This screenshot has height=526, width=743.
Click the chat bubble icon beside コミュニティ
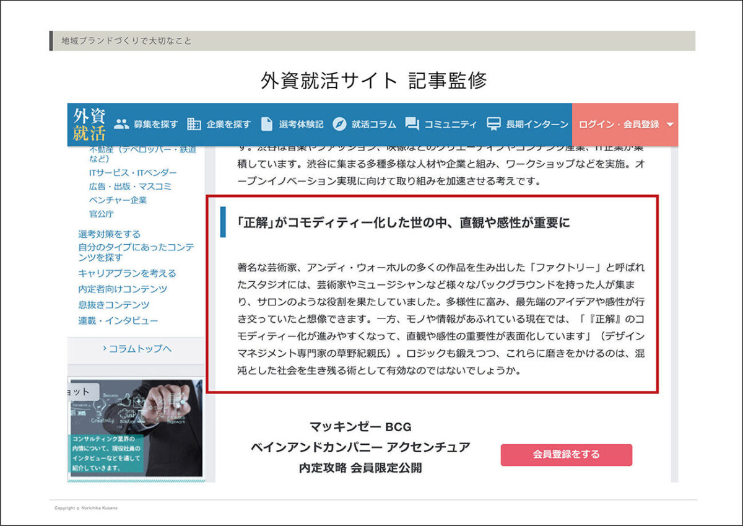point(412,124)
